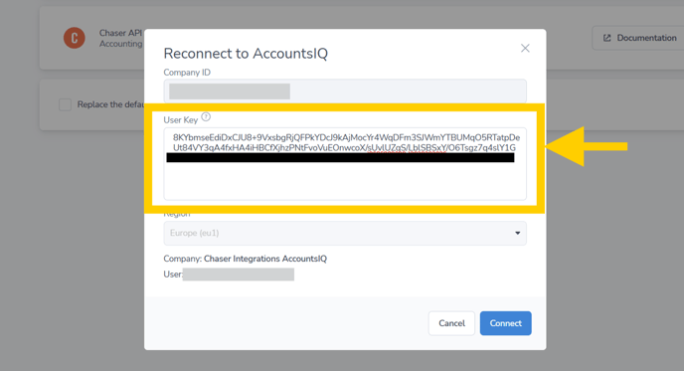Click the Chaser API logo icon
This screenshot has height=371, width=684.
coord(75,38)
